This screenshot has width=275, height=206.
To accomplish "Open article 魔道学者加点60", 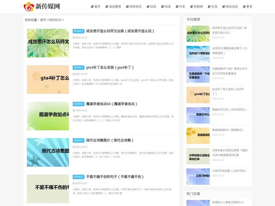I will click(112, 104).
